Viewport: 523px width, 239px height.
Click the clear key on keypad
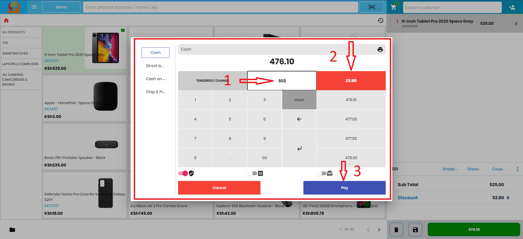pos(299,100)
